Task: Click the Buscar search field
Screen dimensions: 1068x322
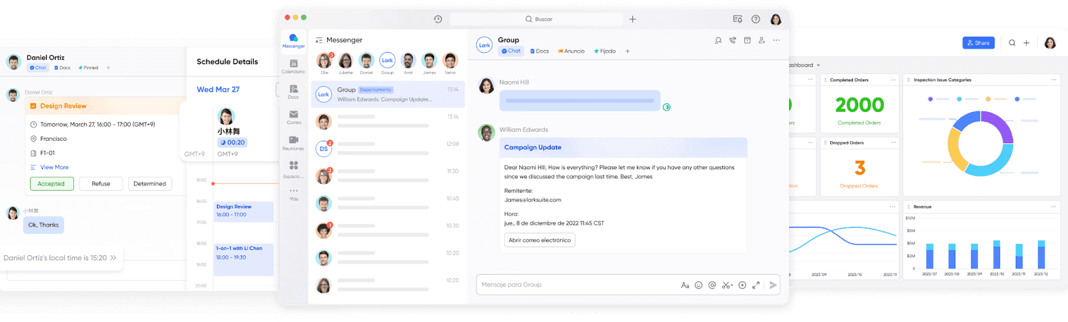Action: pyautogui.click(x=536, y=19)
